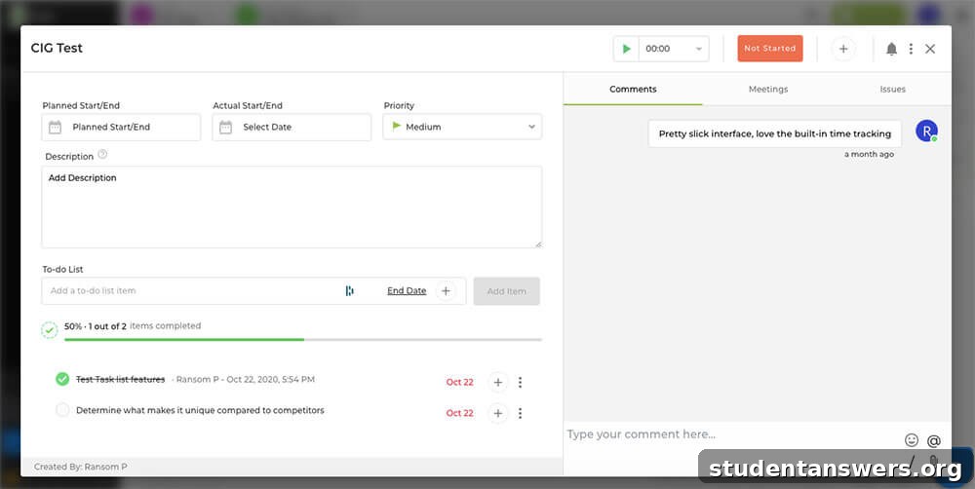Click the plus icon next to End Date
This screenshot has height=489, width=975.
click(446, 291)
